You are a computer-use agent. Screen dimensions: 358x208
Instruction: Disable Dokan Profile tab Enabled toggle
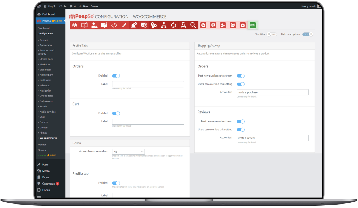pyautogui.click(x=116, y=183)
